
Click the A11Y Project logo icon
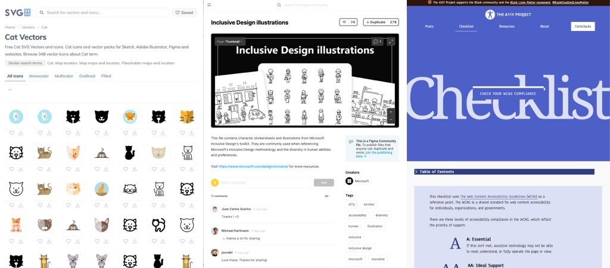click(490, 14)
